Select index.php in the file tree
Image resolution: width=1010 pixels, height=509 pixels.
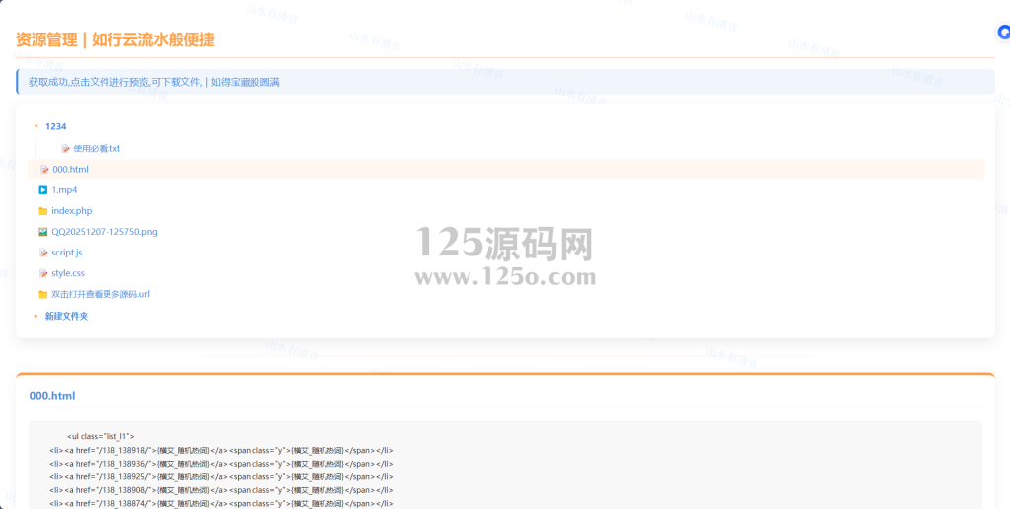[71, 211]
